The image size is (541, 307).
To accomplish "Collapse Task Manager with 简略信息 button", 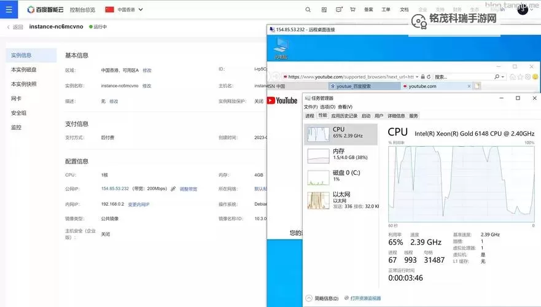I will [x=322, y=298].
